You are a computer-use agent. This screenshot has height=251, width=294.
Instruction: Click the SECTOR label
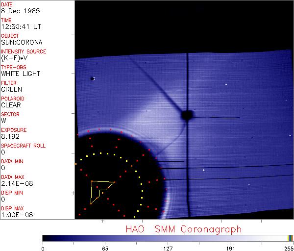pos(10,114)
